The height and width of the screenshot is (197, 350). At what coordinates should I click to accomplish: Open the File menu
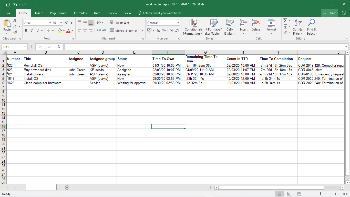point(8,13)
